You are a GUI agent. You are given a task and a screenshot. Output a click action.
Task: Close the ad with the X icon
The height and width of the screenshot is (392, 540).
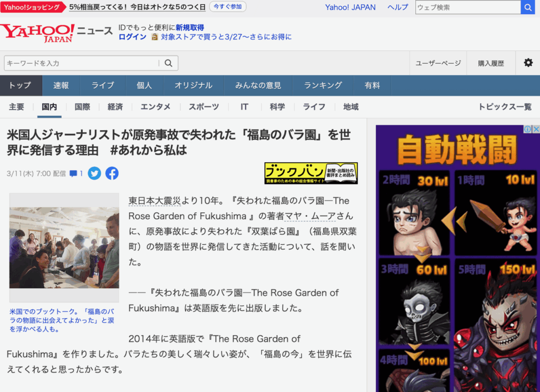tap(536, 129)
